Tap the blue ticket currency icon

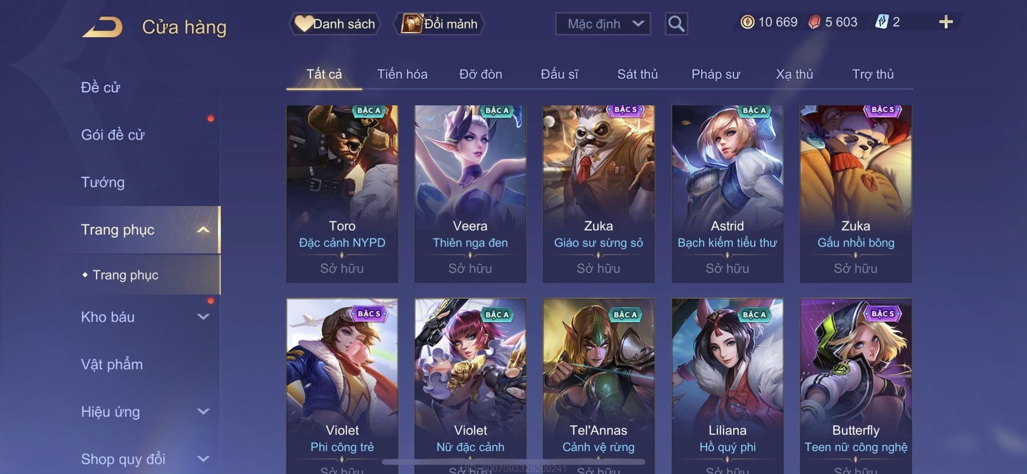pyautogui.click(x=882, y=22)
